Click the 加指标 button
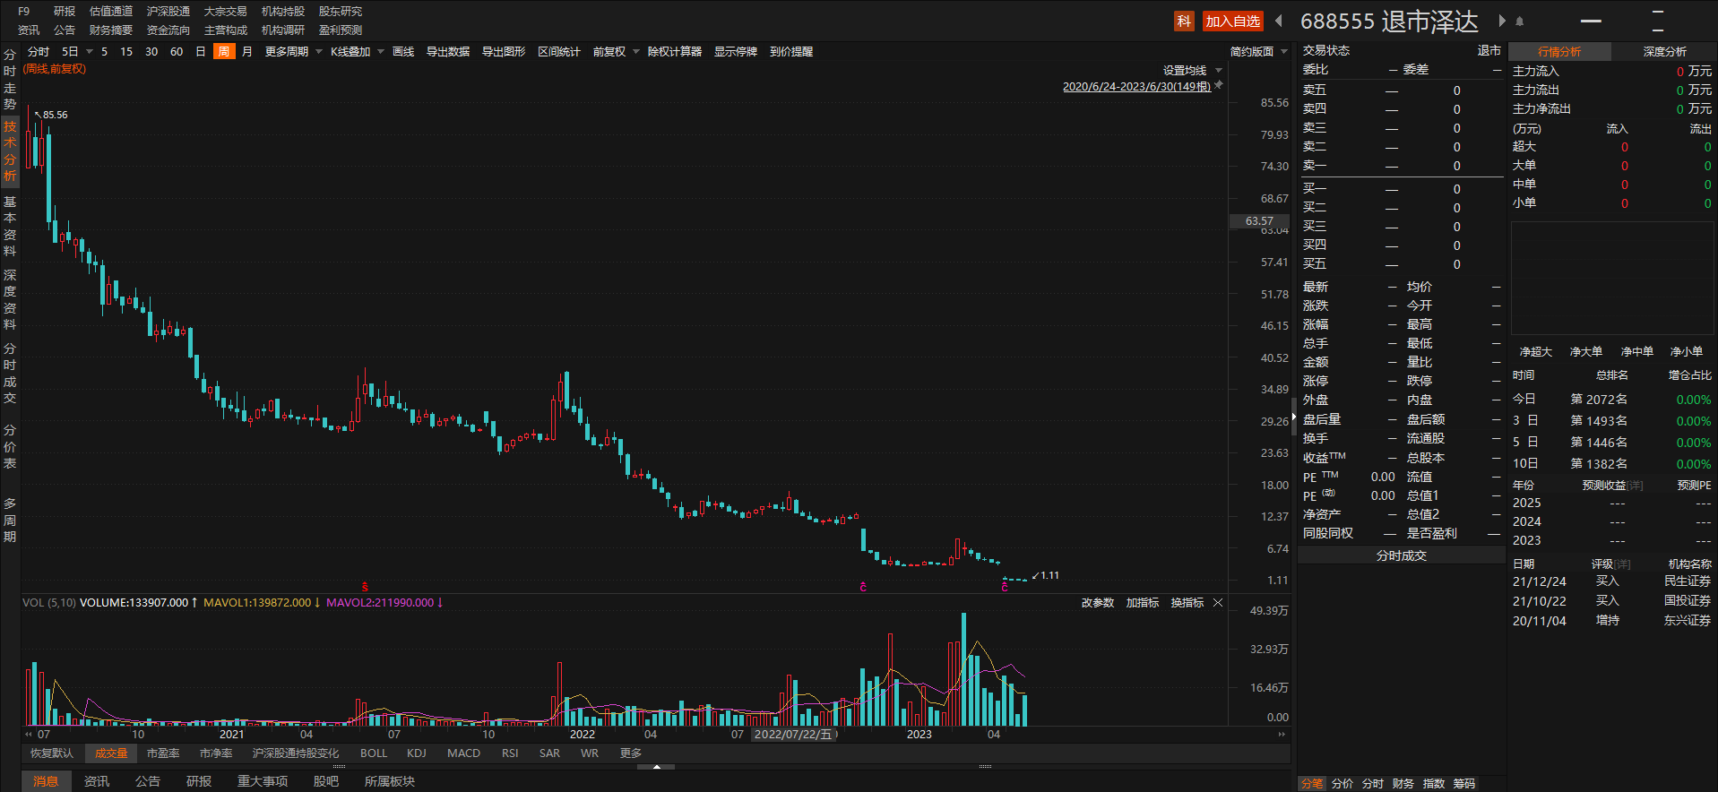The image size is (1718, 792). (1143, 603)
